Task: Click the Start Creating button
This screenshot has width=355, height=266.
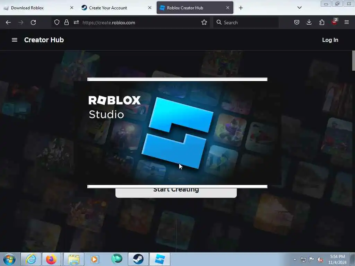Action: click(x=176, y=193)
